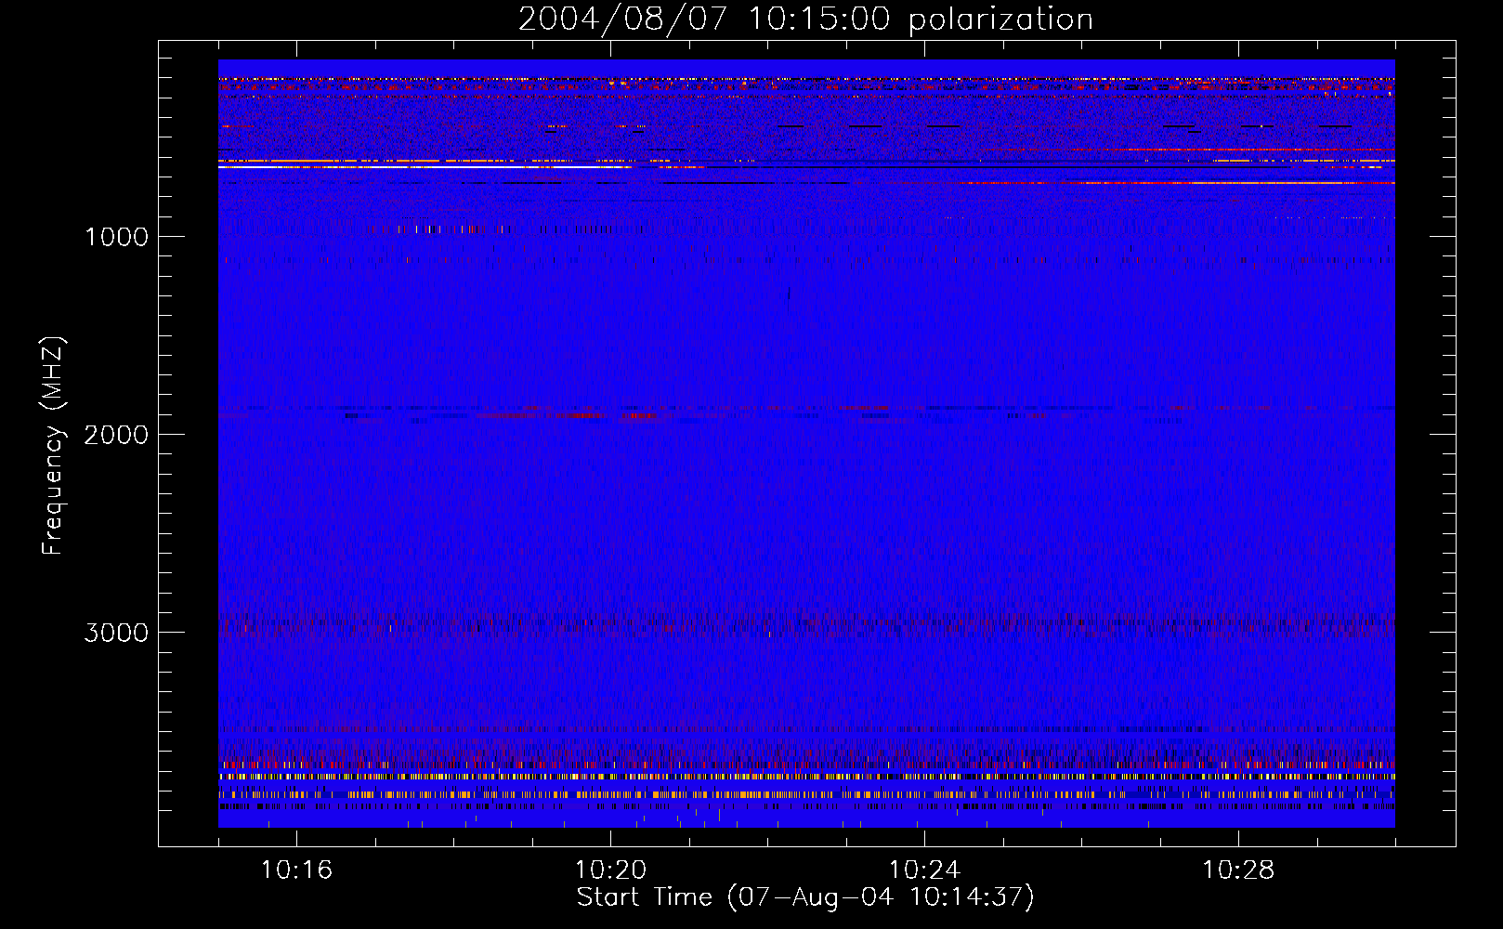Image resolution: width=1503 pixels, height=929 pixels.
Task: Click the 10:16 time tick label
Action: tap(296, 870)
